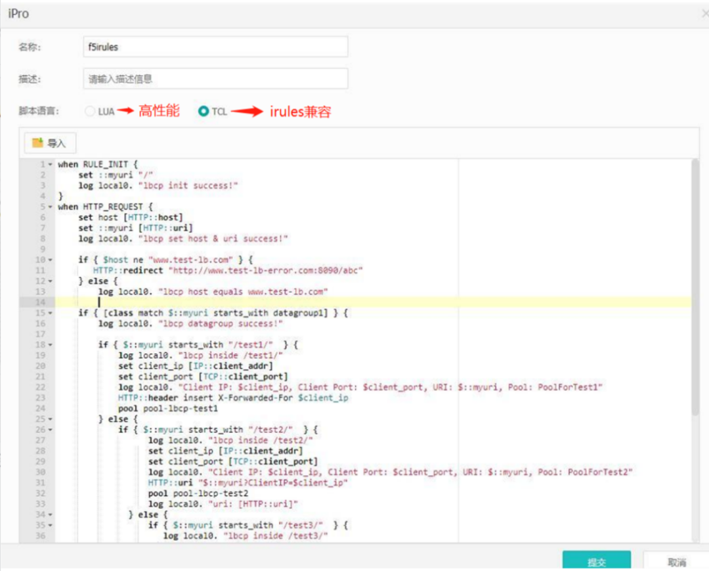Click the 描述 description input field
Image resolution: width=709 pixels, height=571 pixels.
point(215,79)
